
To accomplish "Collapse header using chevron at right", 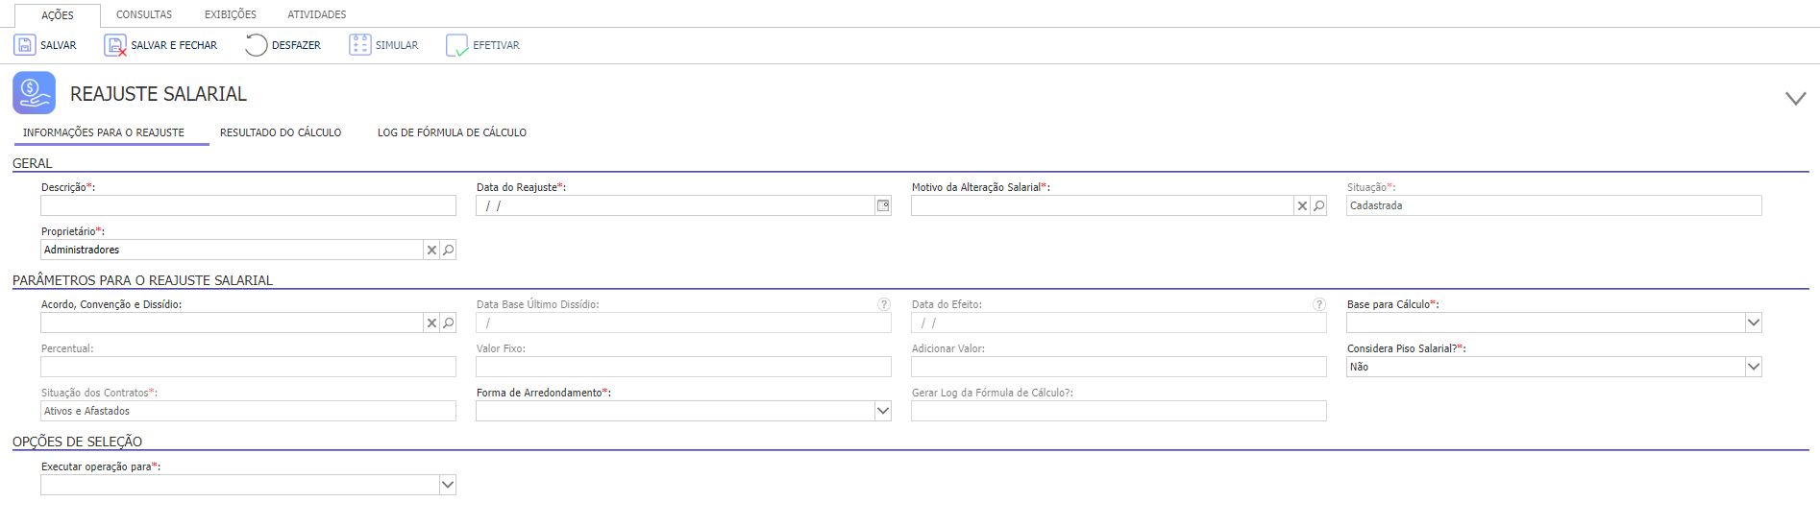I will (1795, 98).
